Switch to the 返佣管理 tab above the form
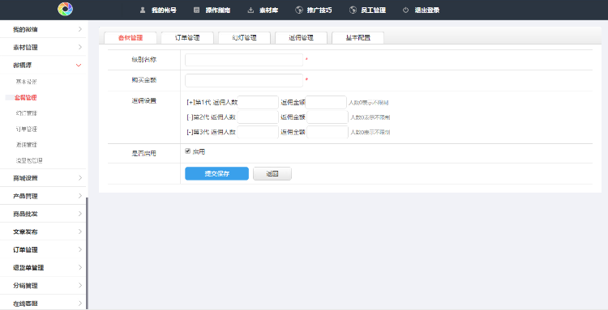 pyautogui.click(x=302, y=37)
